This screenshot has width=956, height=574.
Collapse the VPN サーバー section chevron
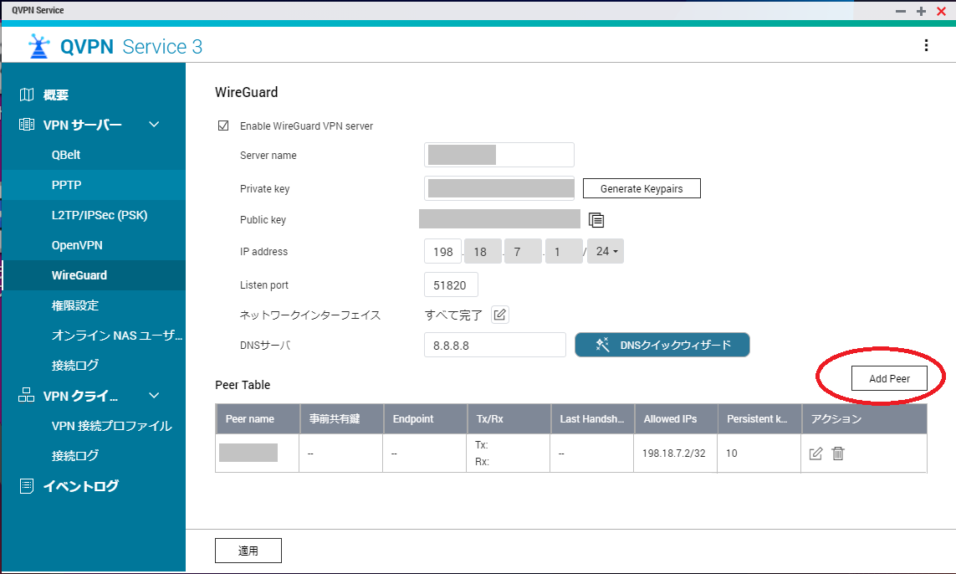point(154,125)
